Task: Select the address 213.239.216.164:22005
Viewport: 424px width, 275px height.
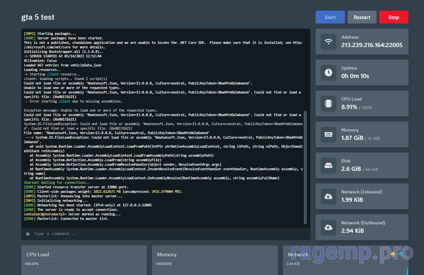Action: coord(372,45)
